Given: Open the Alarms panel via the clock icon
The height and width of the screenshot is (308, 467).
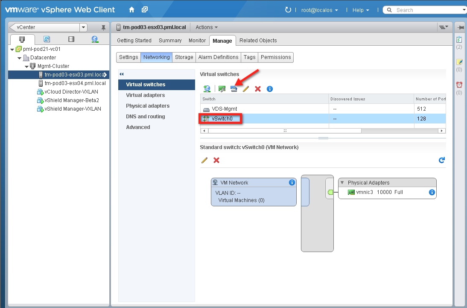Looking at the screenshot, I should click(459, 84).
